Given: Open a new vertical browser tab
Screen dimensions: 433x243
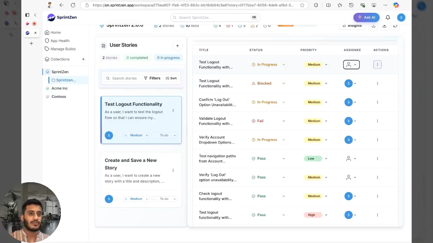Looking at the screenshot, I should [31, 44].
